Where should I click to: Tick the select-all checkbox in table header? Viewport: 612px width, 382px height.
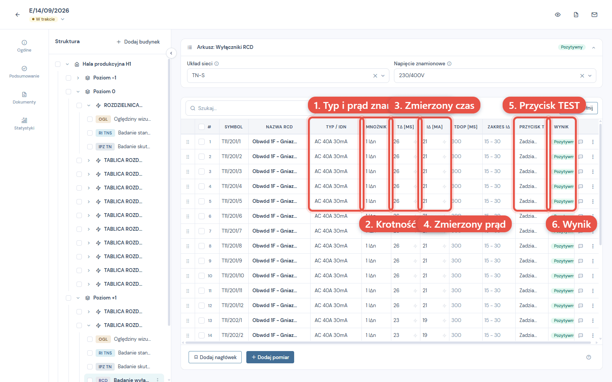[x=202, y=127]
